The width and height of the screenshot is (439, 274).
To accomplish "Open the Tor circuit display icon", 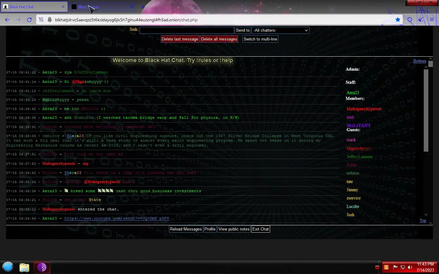I will [x=41, y=20].
